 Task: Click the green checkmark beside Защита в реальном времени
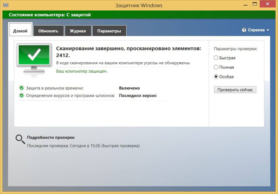[22, 88]
